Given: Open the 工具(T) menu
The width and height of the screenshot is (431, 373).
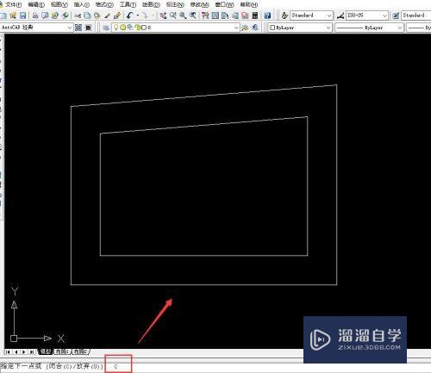Looking at the screenshot, I should [128, 4].
